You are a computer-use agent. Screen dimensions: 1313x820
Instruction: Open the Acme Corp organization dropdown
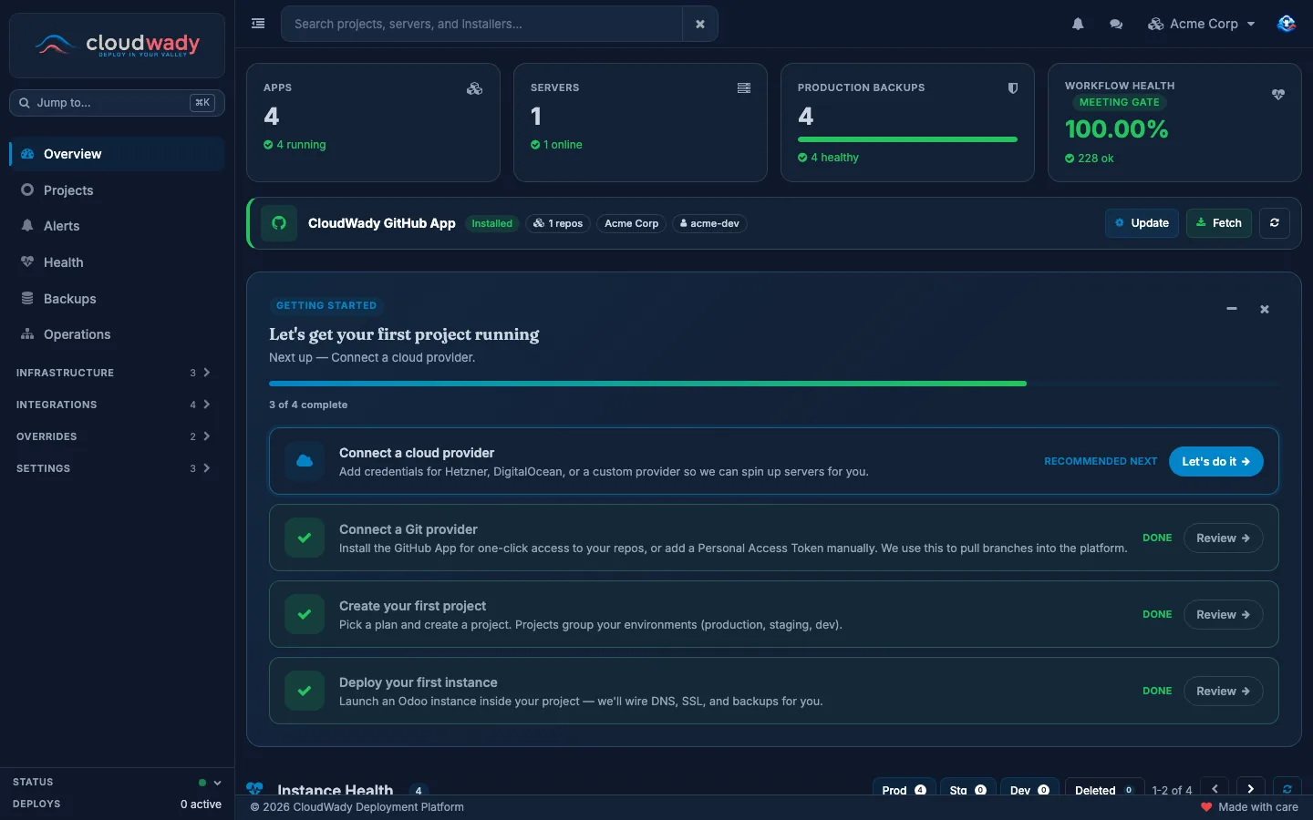(1202, 24)
